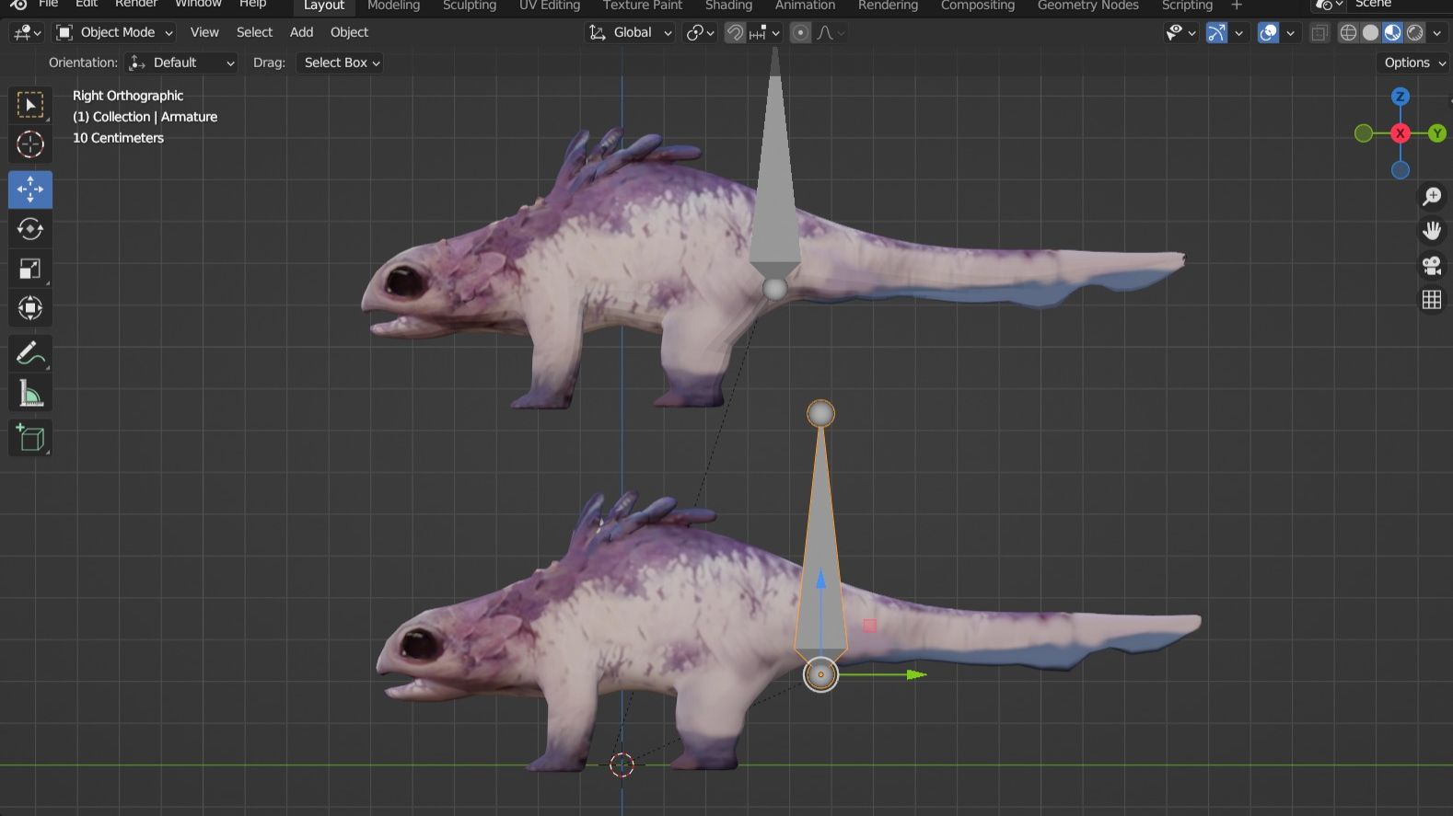Toggle X-ray view
The width and height of the screenshot is (1453, 816).
click(1319, 33)
